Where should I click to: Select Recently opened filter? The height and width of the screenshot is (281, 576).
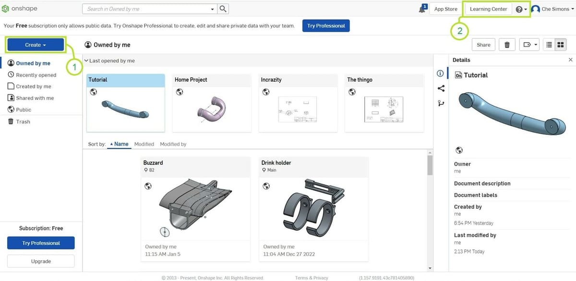(32, 75)
